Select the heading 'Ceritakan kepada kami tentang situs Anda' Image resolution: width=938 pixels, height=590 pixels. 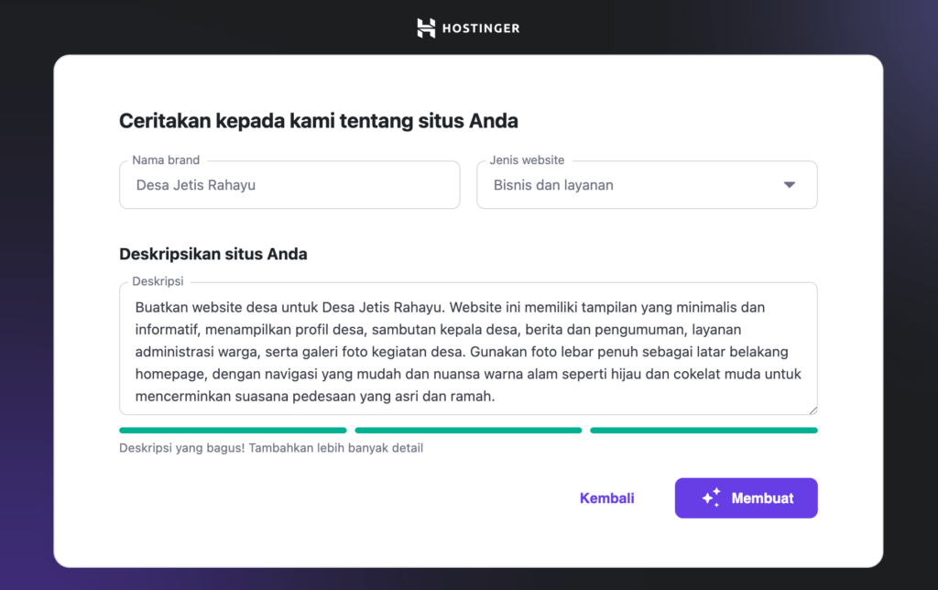point(317,120)
